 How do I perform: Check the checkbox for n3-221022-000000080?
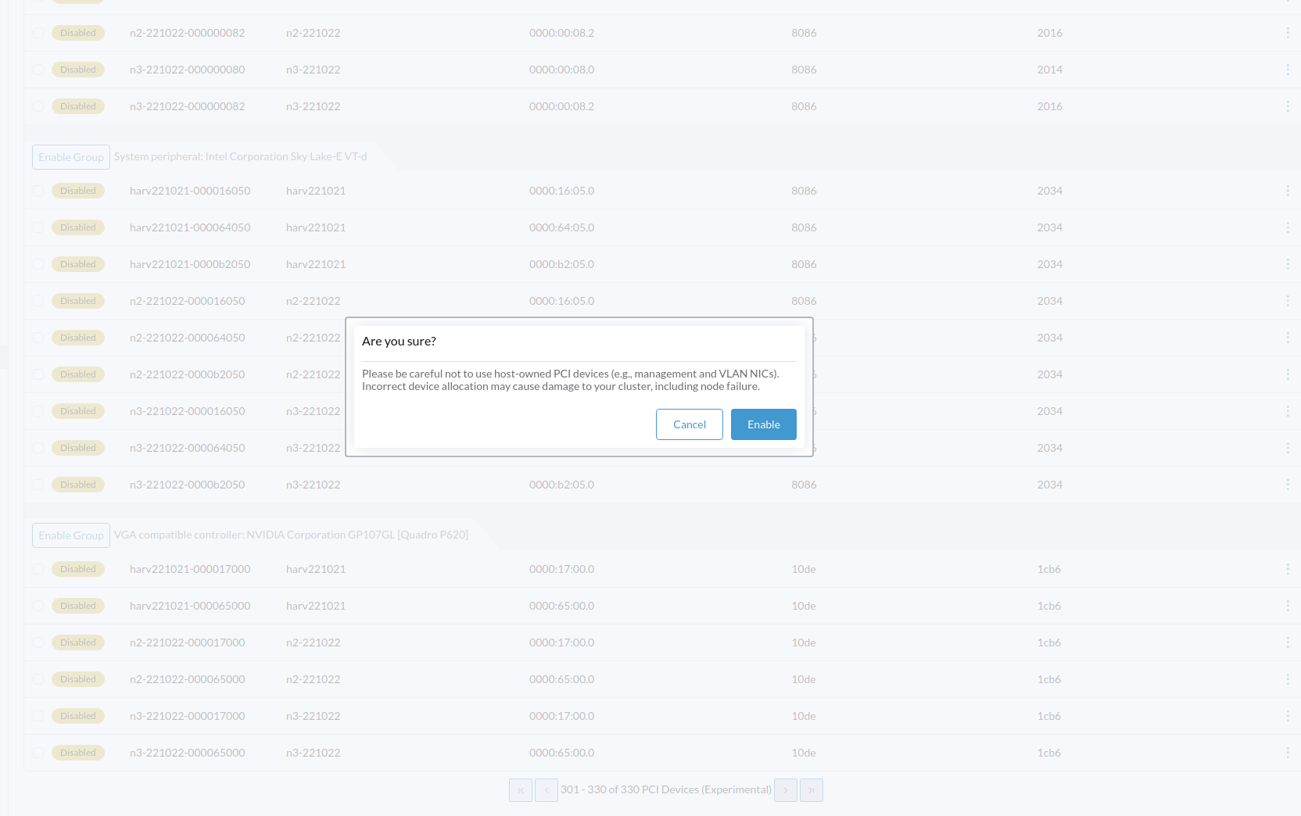click(x=38, y=70)
